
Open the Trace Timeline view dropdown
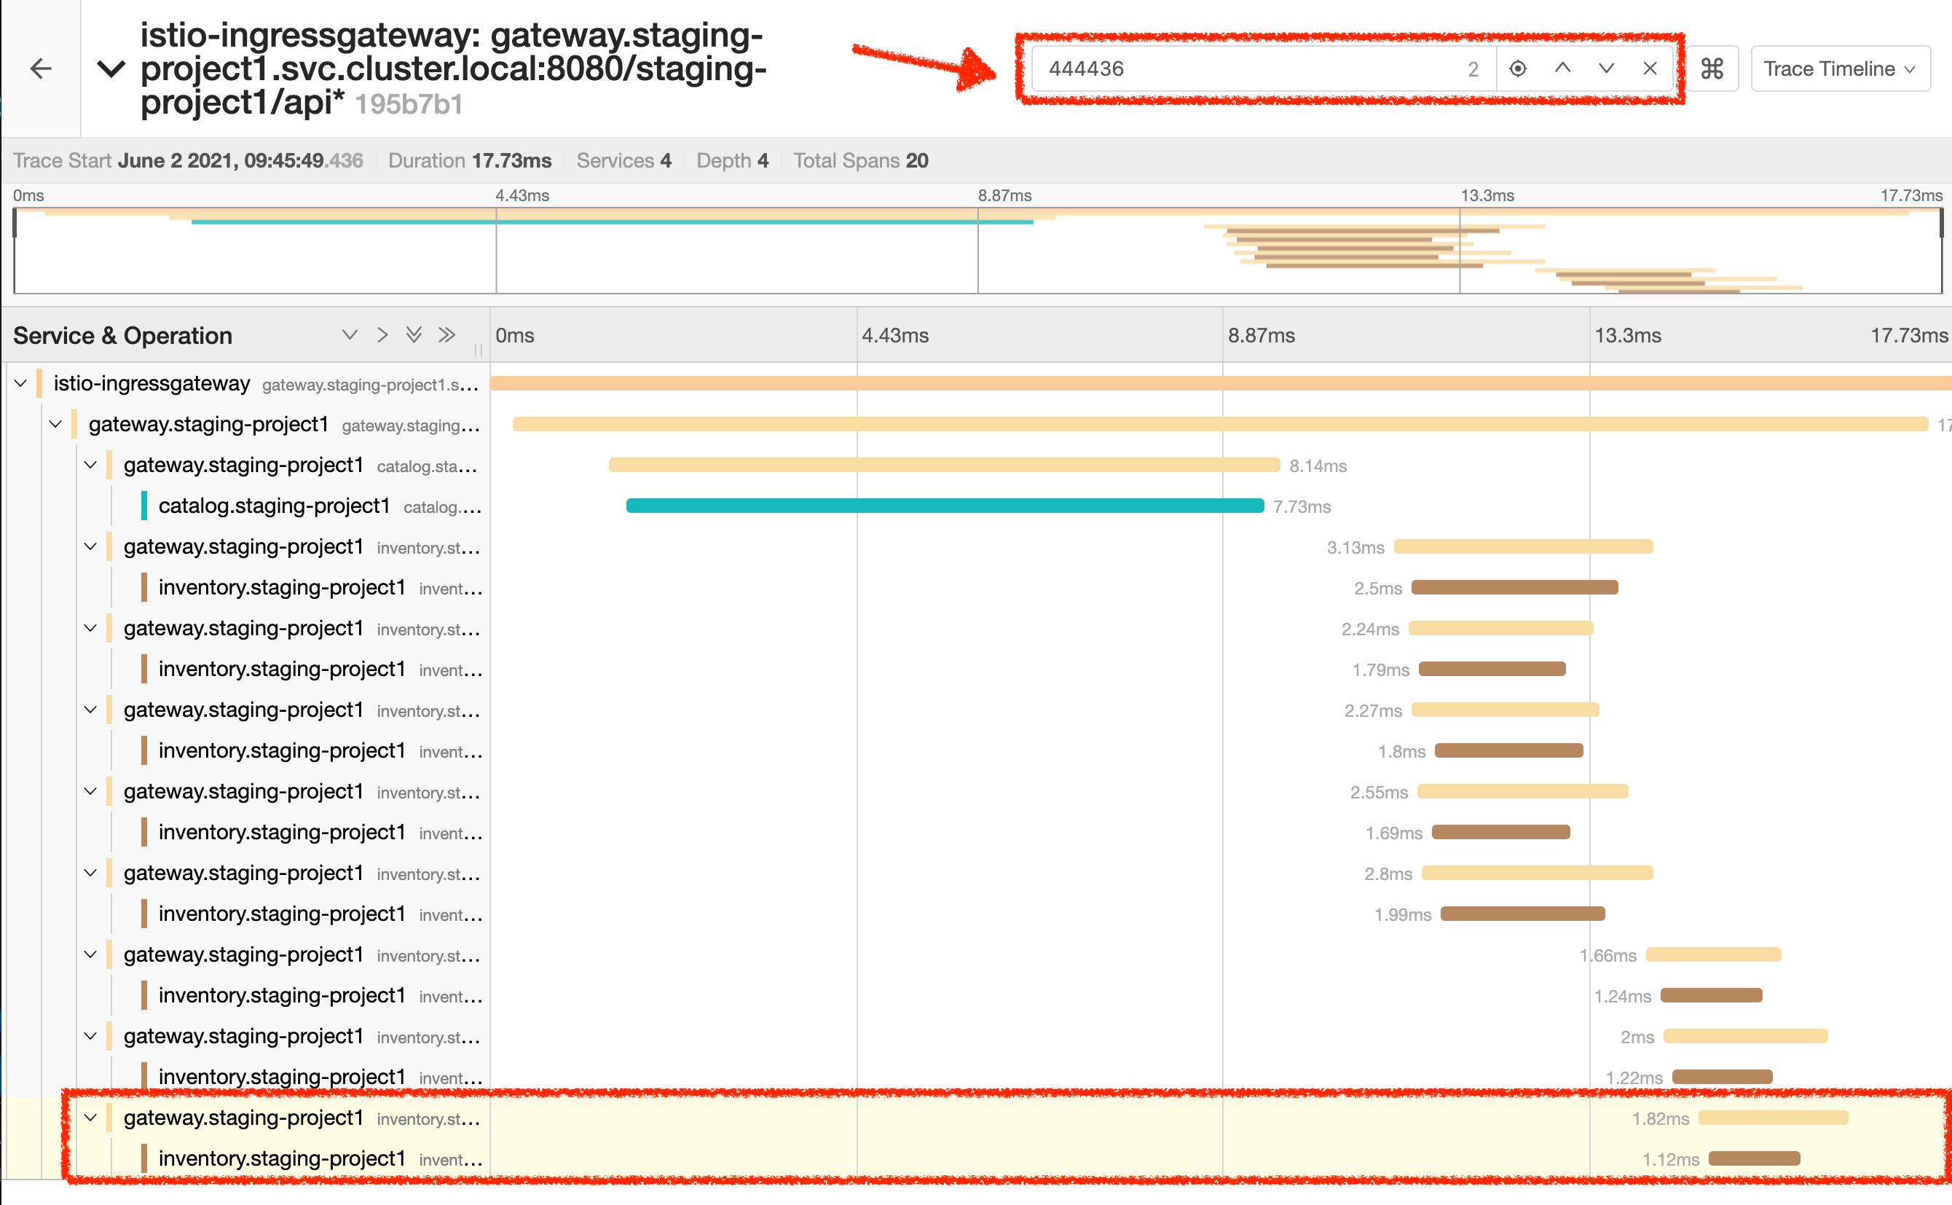point(1840,68)
